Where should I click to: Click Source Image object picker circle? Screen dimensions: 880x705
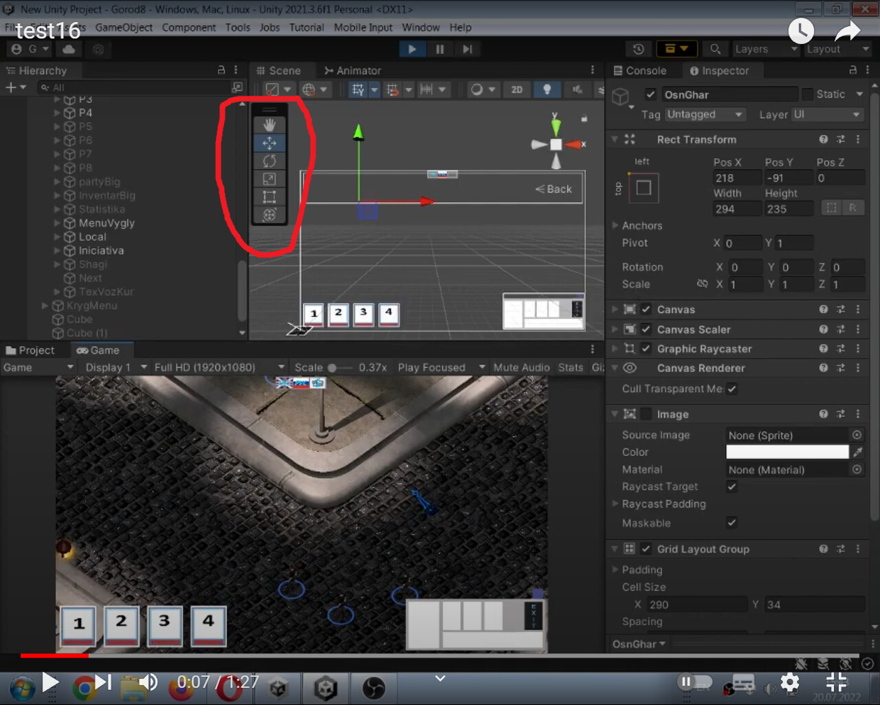pyautogui.click(x=857, y=435)
